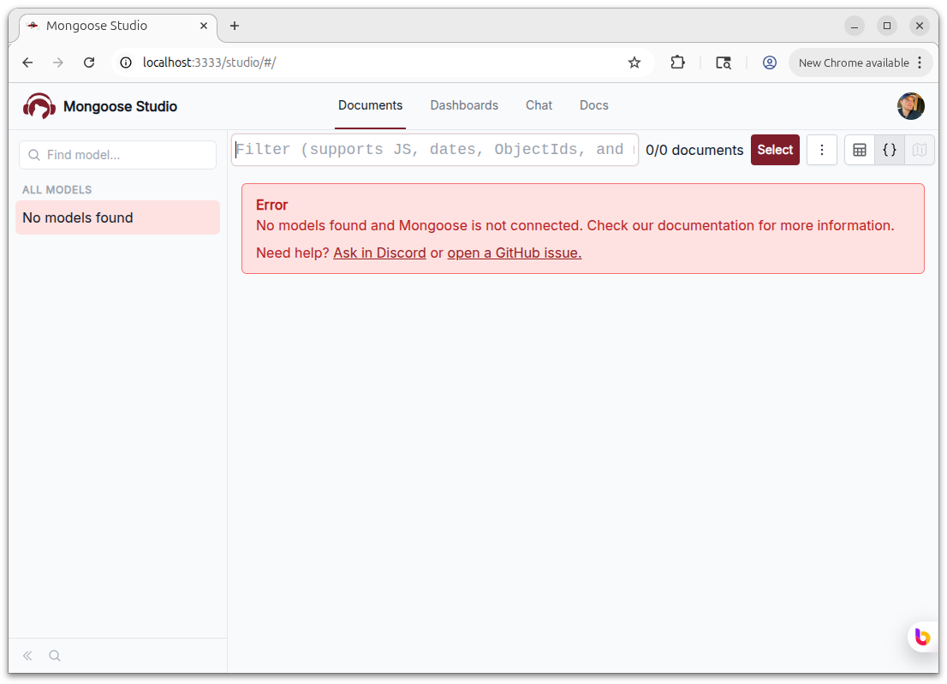Switch to the Documents tab
This screenshot has height=684, width=947.
click(x=370, y=105)
